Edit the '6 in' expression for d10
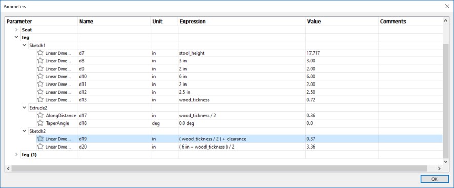This screenshot has width=454, height=188. [x=242, y=76]
